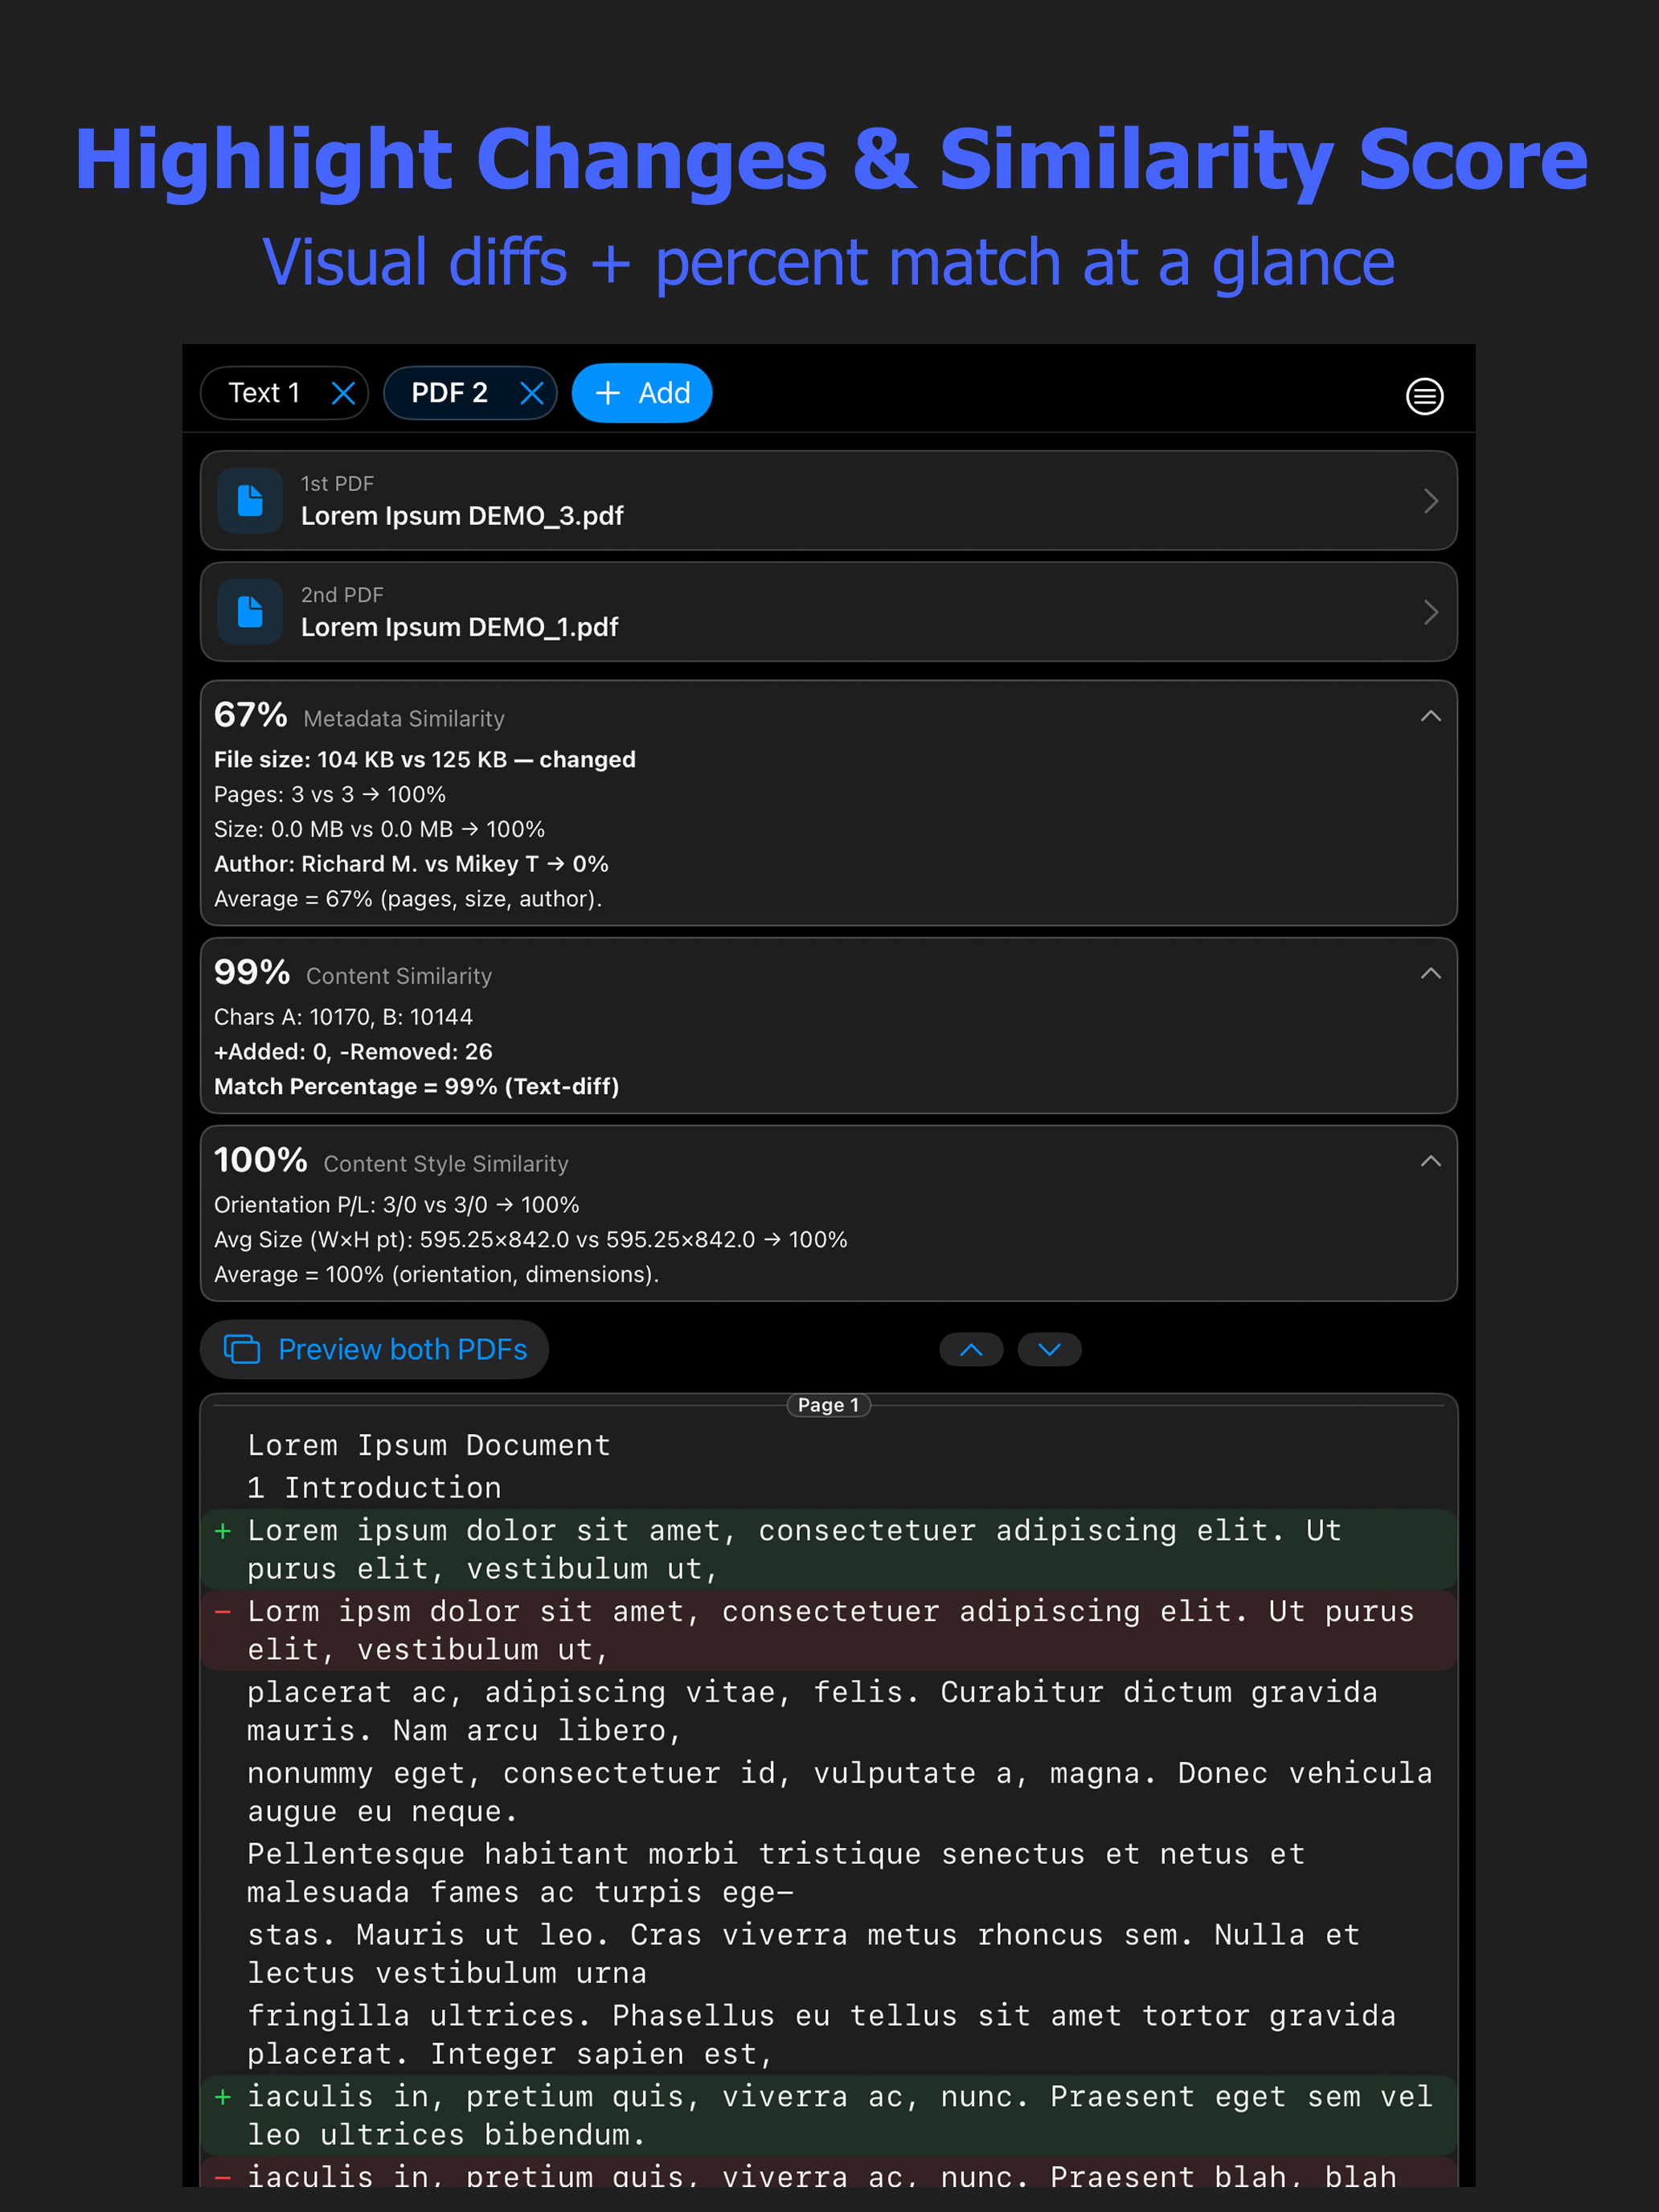The width and height of the screenshot is (1659, 2212).
Task: Click the red minus marker beside 'Lorm ipsm'
Action: [x=223, y=1612]
